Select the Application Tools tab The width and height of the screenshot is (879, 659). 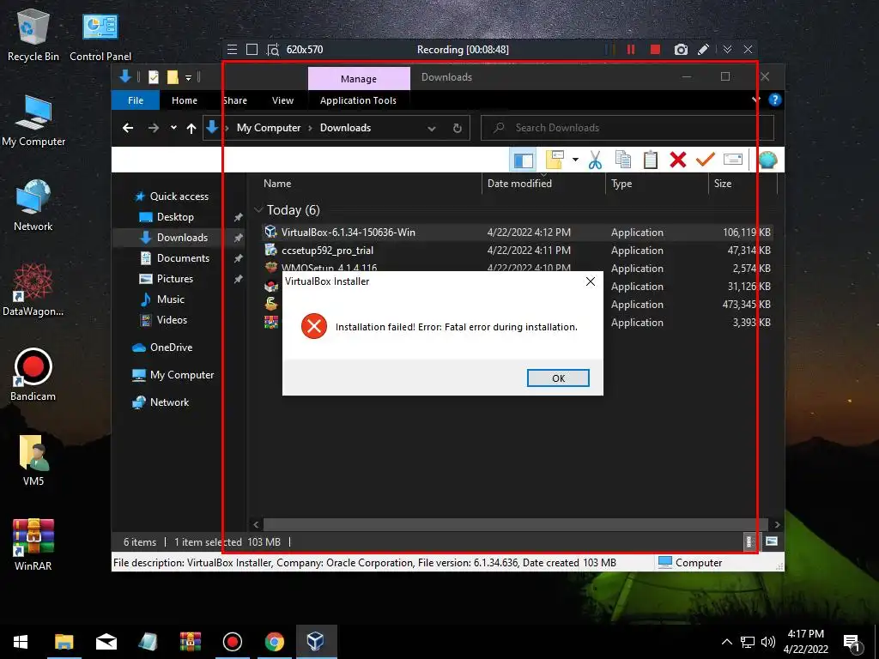(x=358, y=100)
